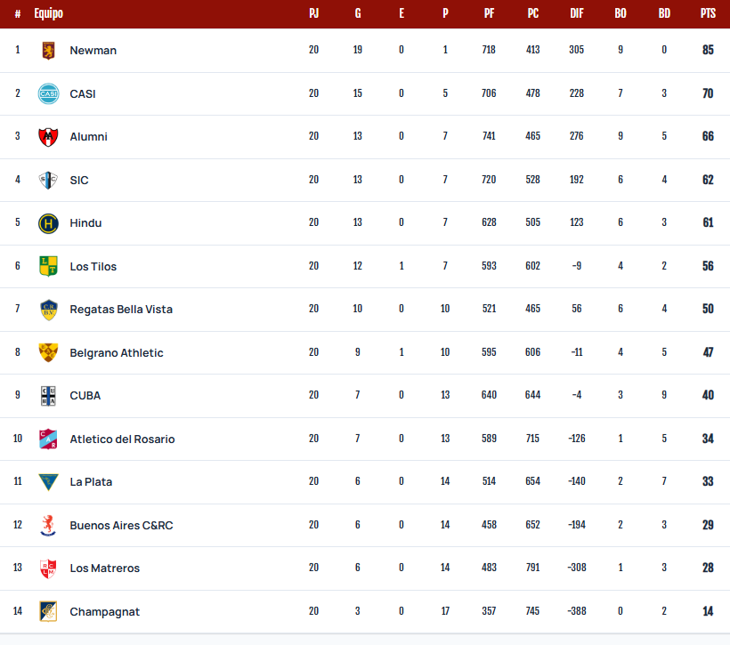
Task: Click the SIC shield emblem
Action: pos(48,180)
